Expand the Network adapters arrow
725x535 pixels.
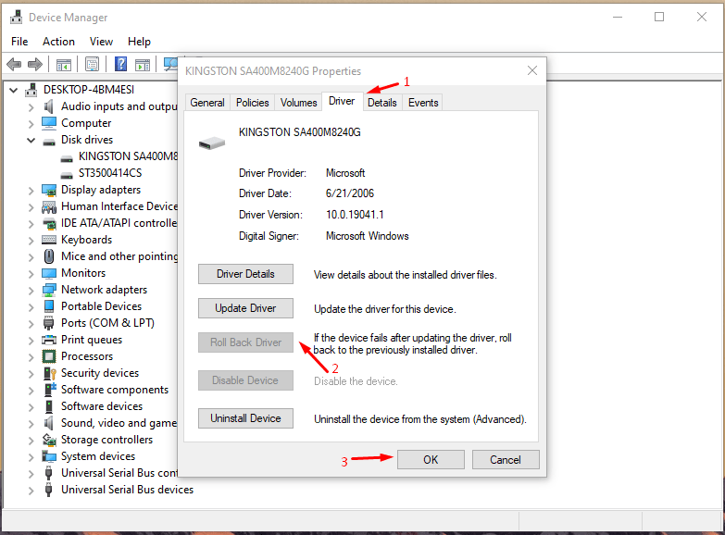(31, 291)
